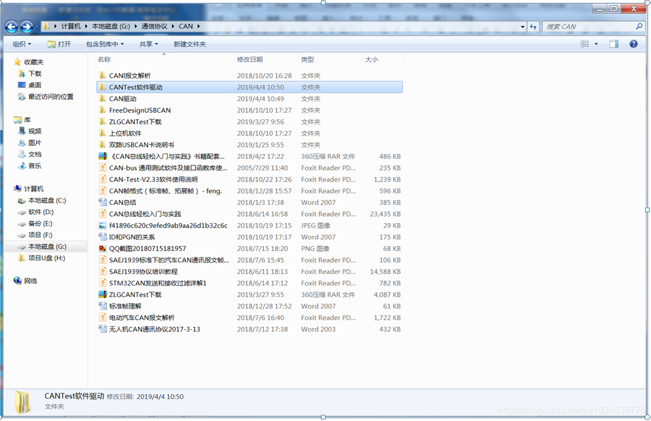Viewport: 651px width, 421px height.
Task: Open address bar history dropdown
Action: 522,26
